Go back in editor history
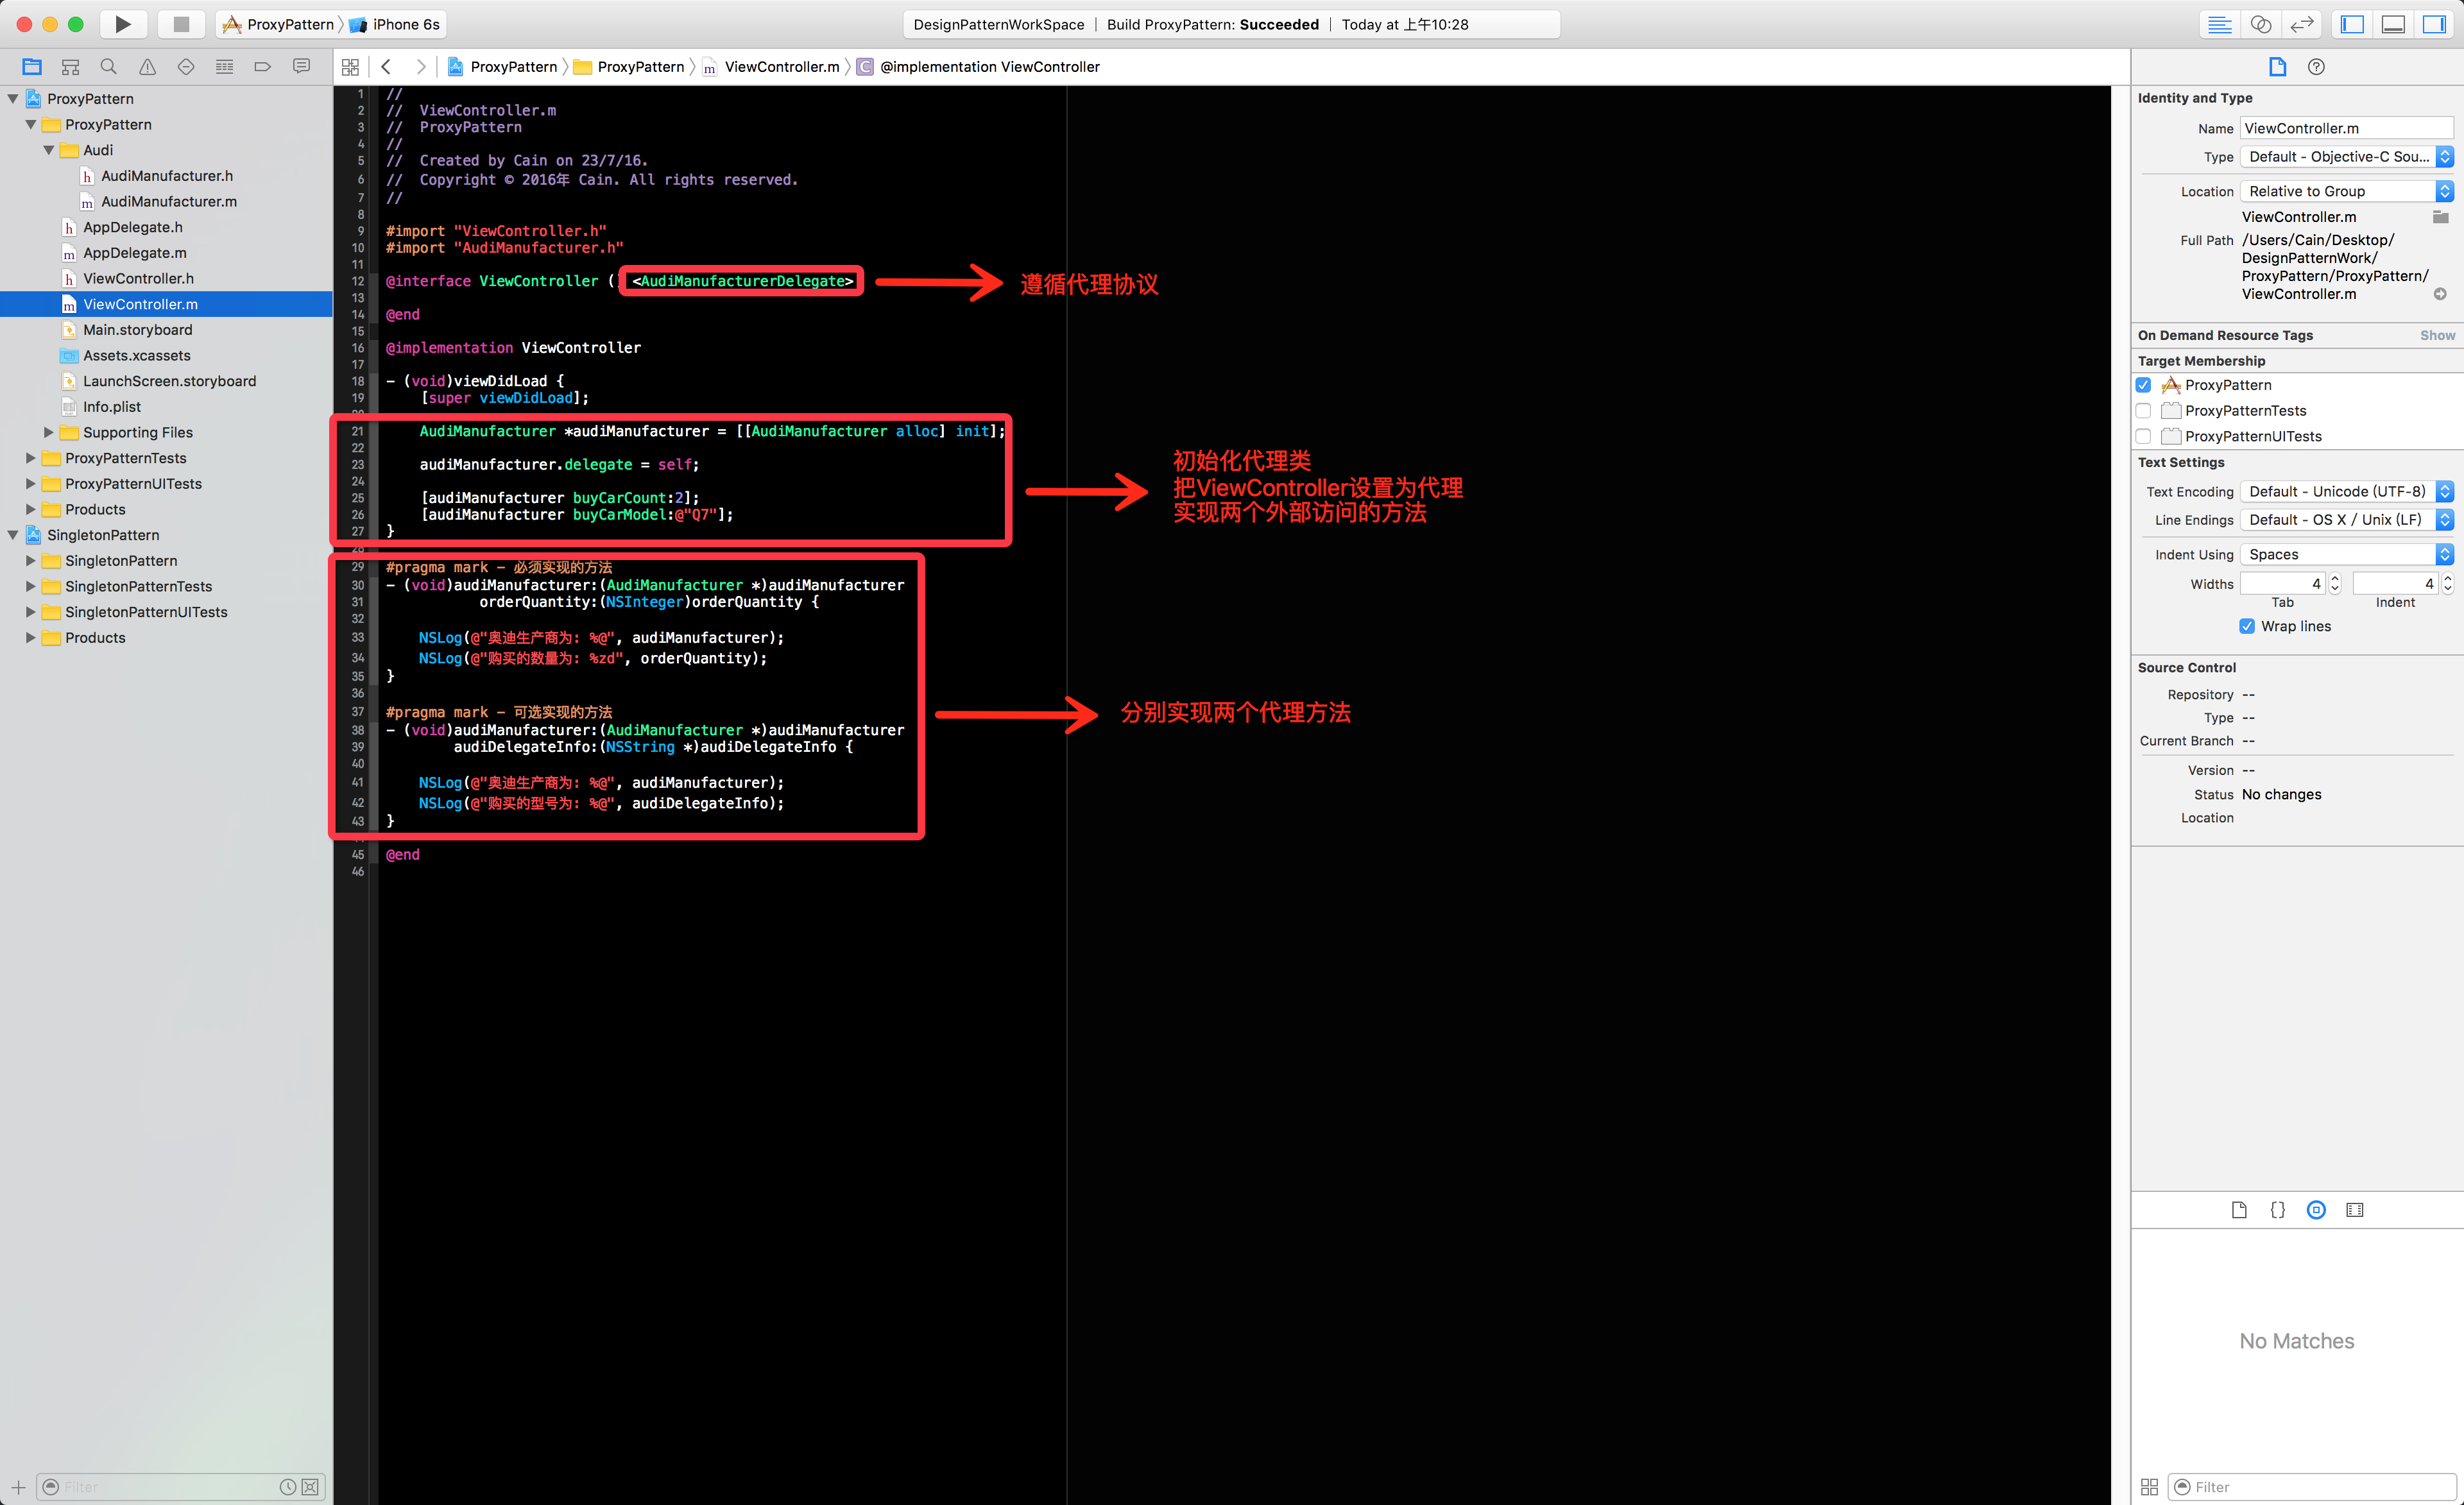Screen dimensions: 2464x1505 (386, 67)
